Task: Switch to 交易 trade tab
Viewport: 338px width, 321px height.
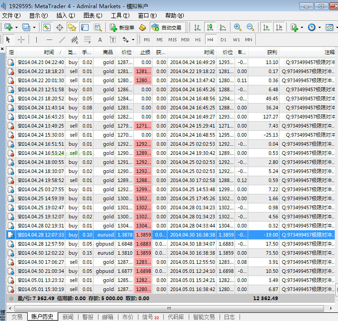Action: (17, 317)
